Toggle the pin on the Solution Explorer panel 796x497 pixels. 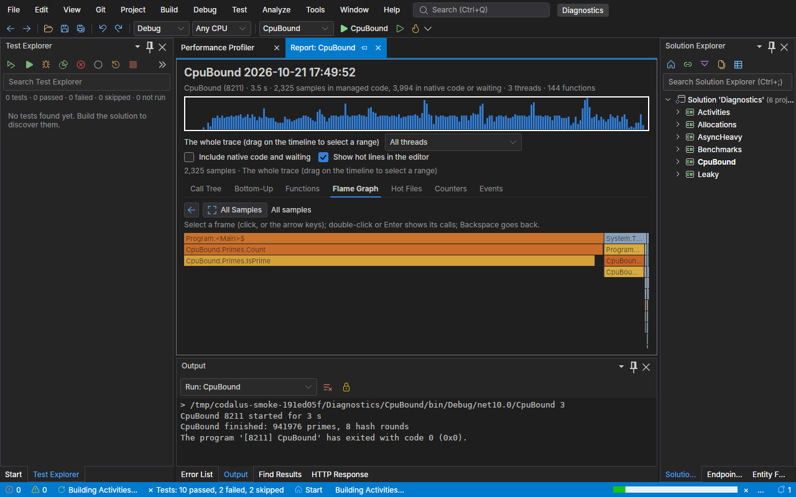772,47
